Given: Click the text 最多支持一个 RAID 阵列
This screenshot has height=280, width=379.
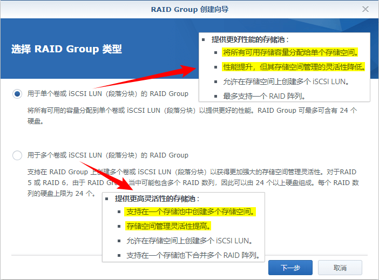Looking at the screenshot, I should pyautogui.click(x=264, y=96).
